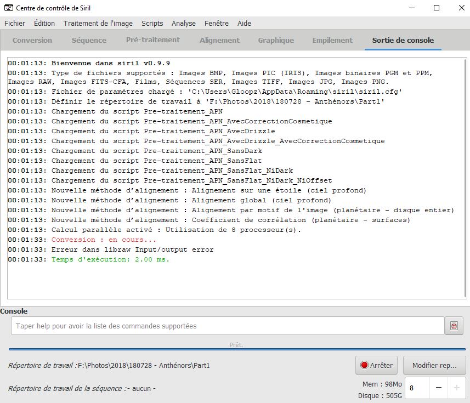Click the Modifier rep... button
Screen dimensions: 470x403
(434, 365)
